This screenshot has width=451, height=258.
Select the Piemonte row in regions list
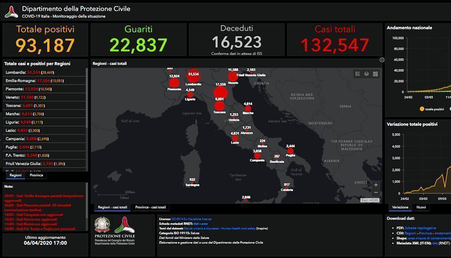coord(44,89)
